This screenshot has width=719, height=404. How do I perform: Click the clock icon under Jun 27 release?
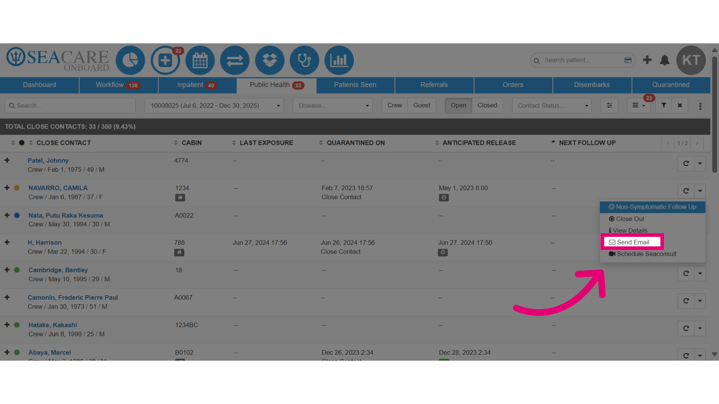(443, 252)
